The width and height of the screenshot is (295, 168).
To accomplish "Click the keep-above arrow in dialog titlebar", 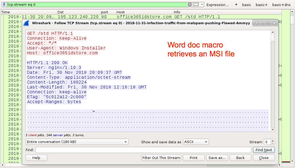I will coord(256,23).
